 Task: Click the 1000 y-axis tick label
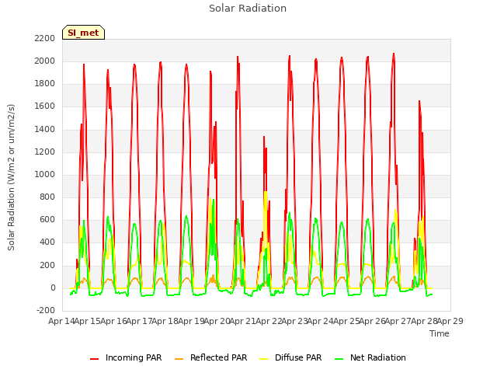(45, 174)
